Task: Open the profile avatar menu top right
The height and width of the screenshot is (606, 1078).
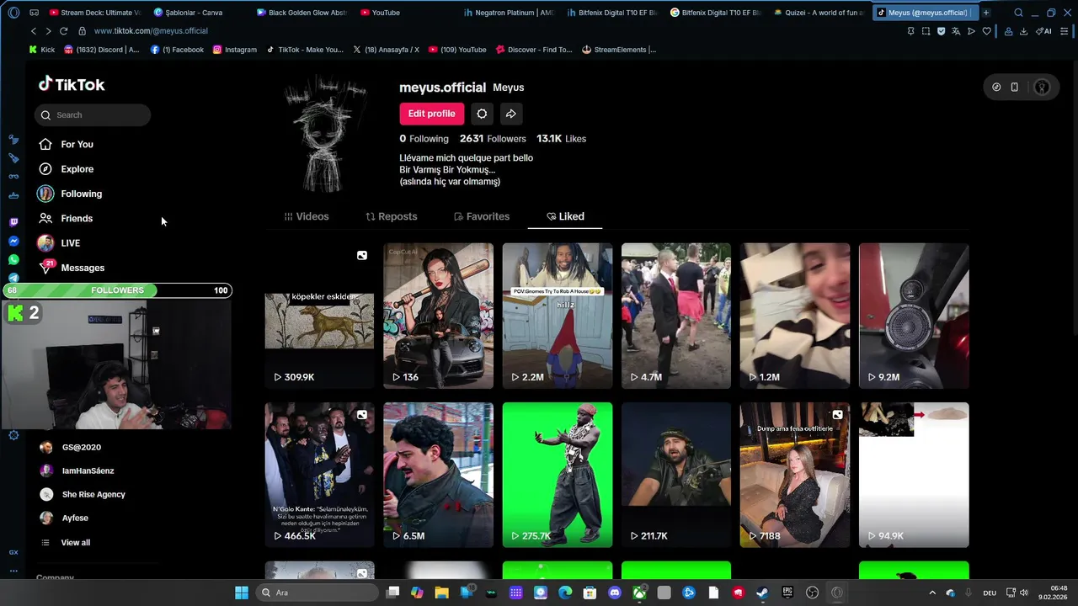Action: [x=1042, y=87]
